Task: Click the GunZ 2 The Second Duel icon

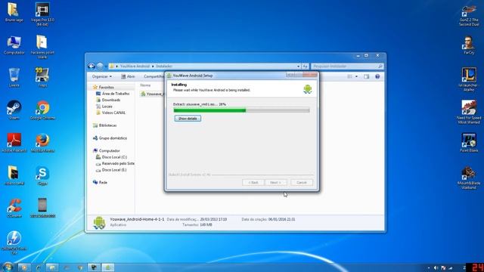Action: point(469,15)
